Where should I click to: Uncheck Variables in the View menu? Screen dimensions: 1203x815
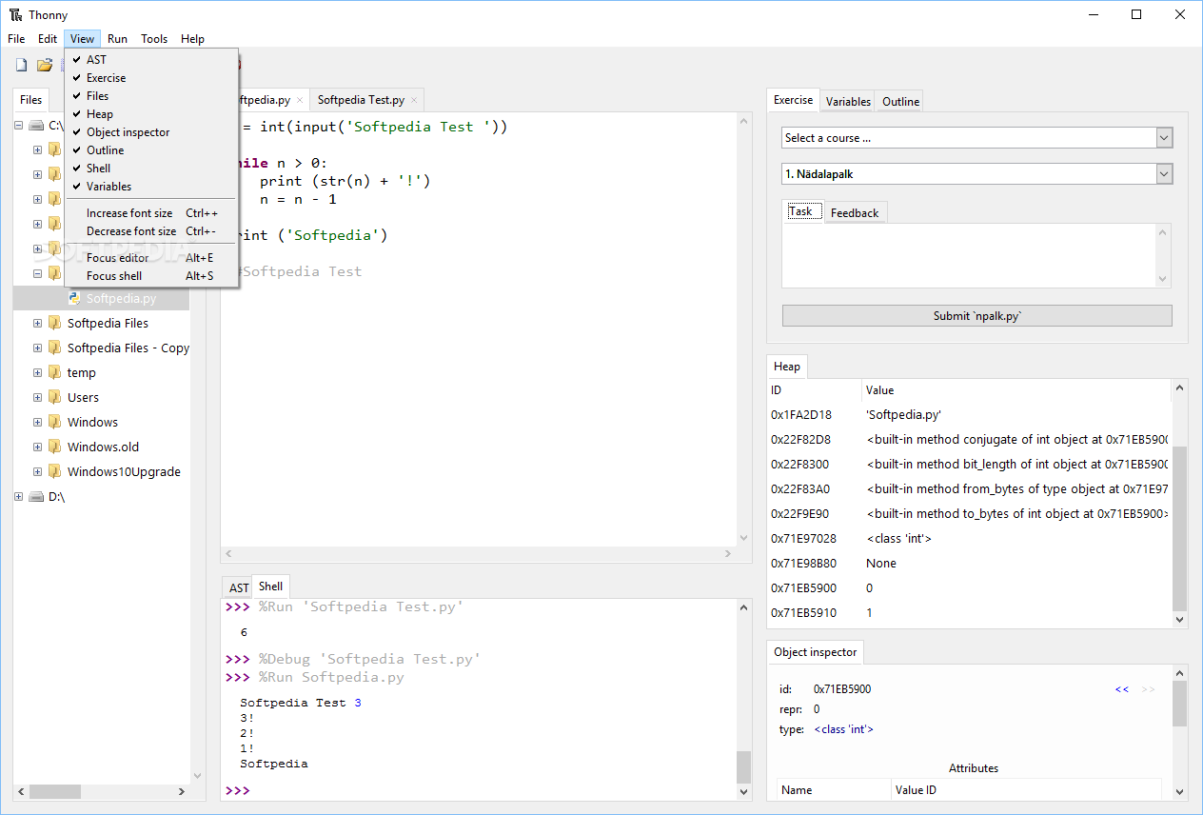coord(151,186)
